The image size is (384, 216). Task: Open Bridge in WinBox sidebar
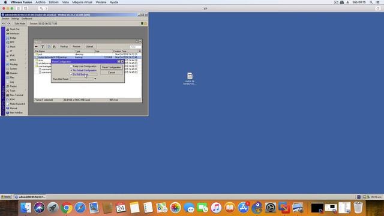tap(13, 38)
